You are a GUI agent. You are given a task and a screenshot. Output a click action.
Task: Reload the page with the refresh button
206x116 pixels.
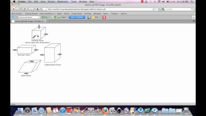click(25, 9)
